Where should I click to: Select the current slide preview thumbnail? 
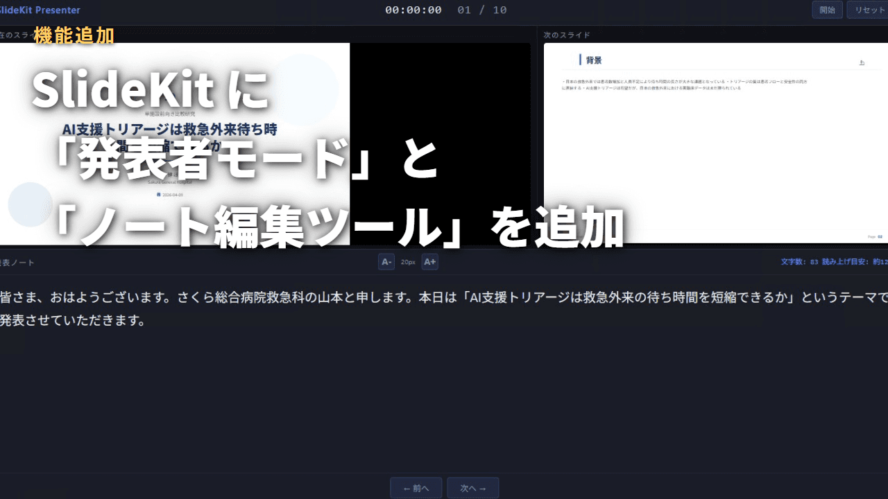pos(265,143)
